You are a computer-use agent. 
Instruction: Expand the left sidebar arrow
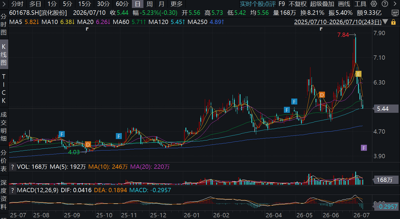(x=4, y=4)
